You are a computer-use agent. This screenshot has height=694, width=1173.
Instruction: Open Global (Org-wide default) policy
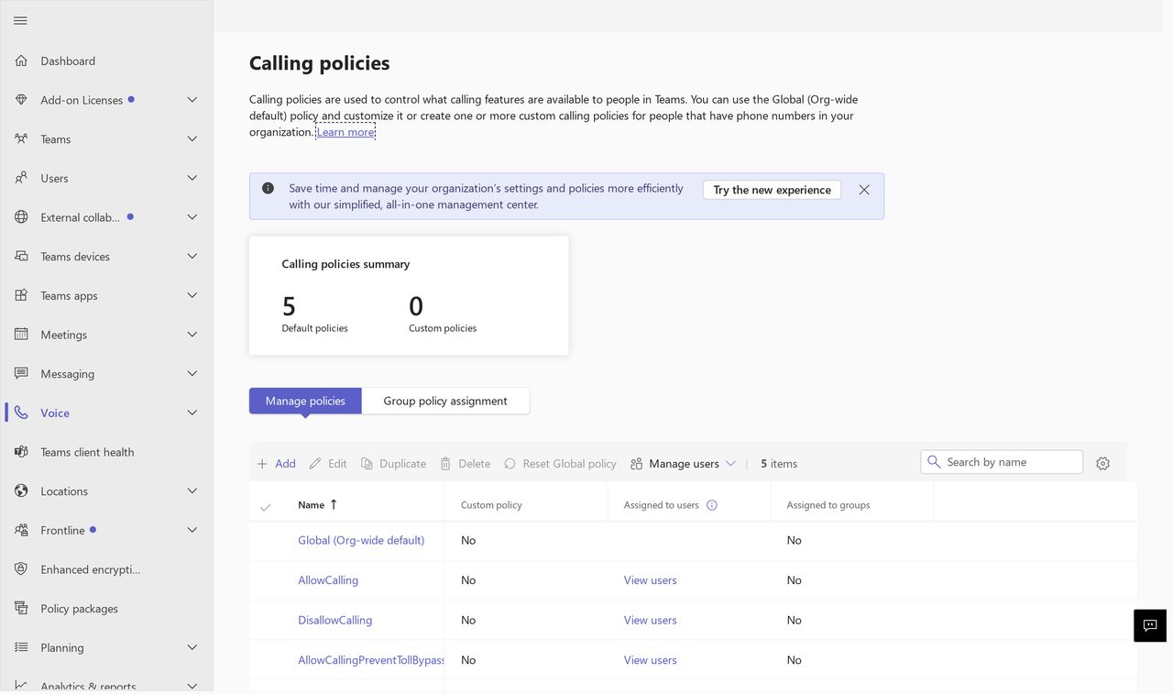361,540
